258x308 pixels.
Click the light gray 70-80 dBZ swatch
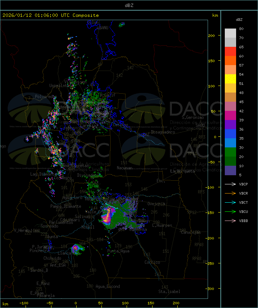[x=230, y=33]
